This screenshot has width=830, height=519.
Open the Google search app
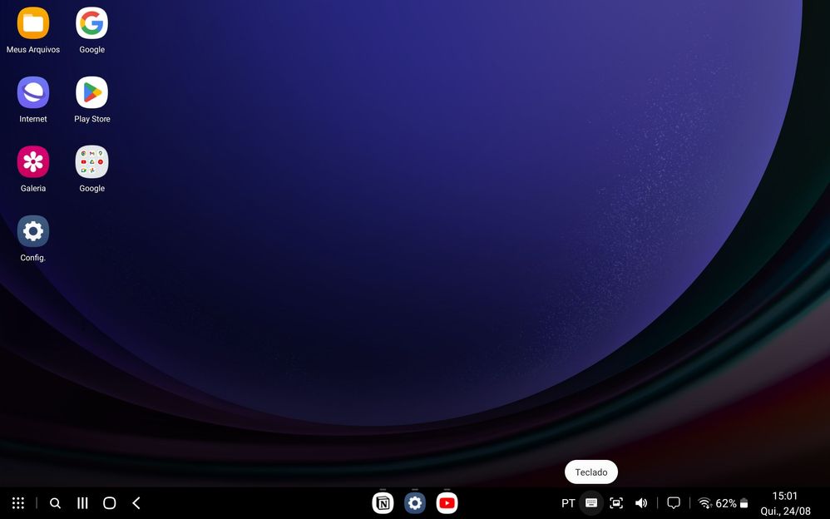[x=91, y=23]
